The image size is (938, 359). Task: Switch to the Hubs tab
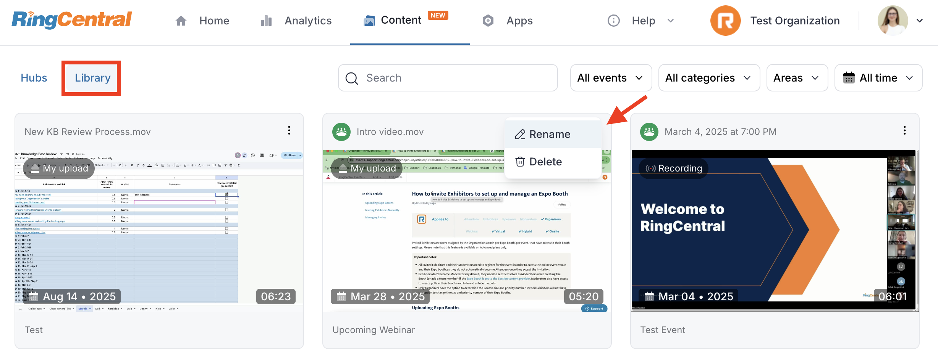(34, 78)
